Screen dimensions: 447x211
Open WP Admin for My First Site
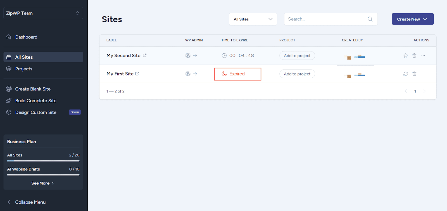[191, 74]
